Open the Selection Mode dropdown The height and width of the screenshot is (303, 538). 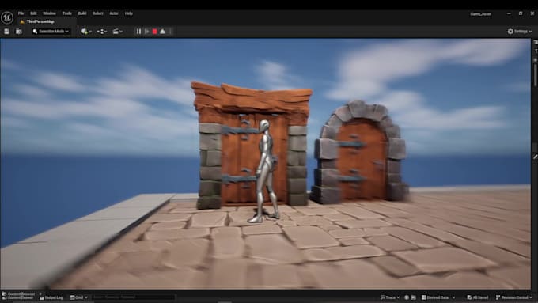[51, 32]
